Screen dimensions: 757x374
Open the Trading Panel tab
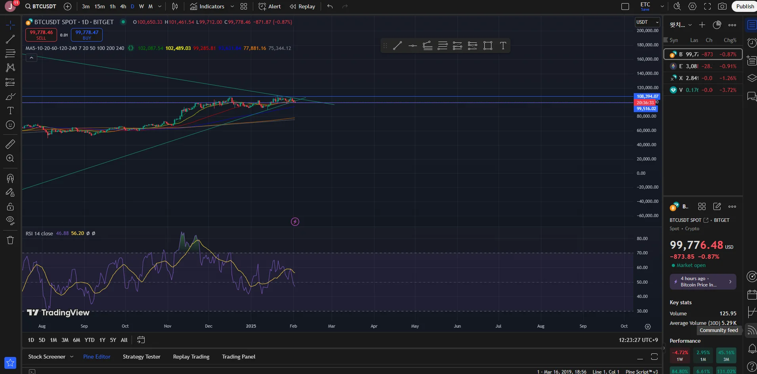239,357
